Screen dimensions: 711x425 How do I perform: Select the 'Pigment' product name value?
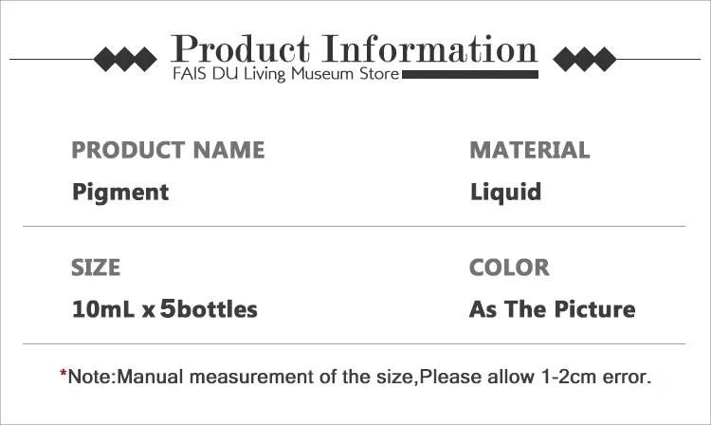pyautogui.click(x=120, y=192)
